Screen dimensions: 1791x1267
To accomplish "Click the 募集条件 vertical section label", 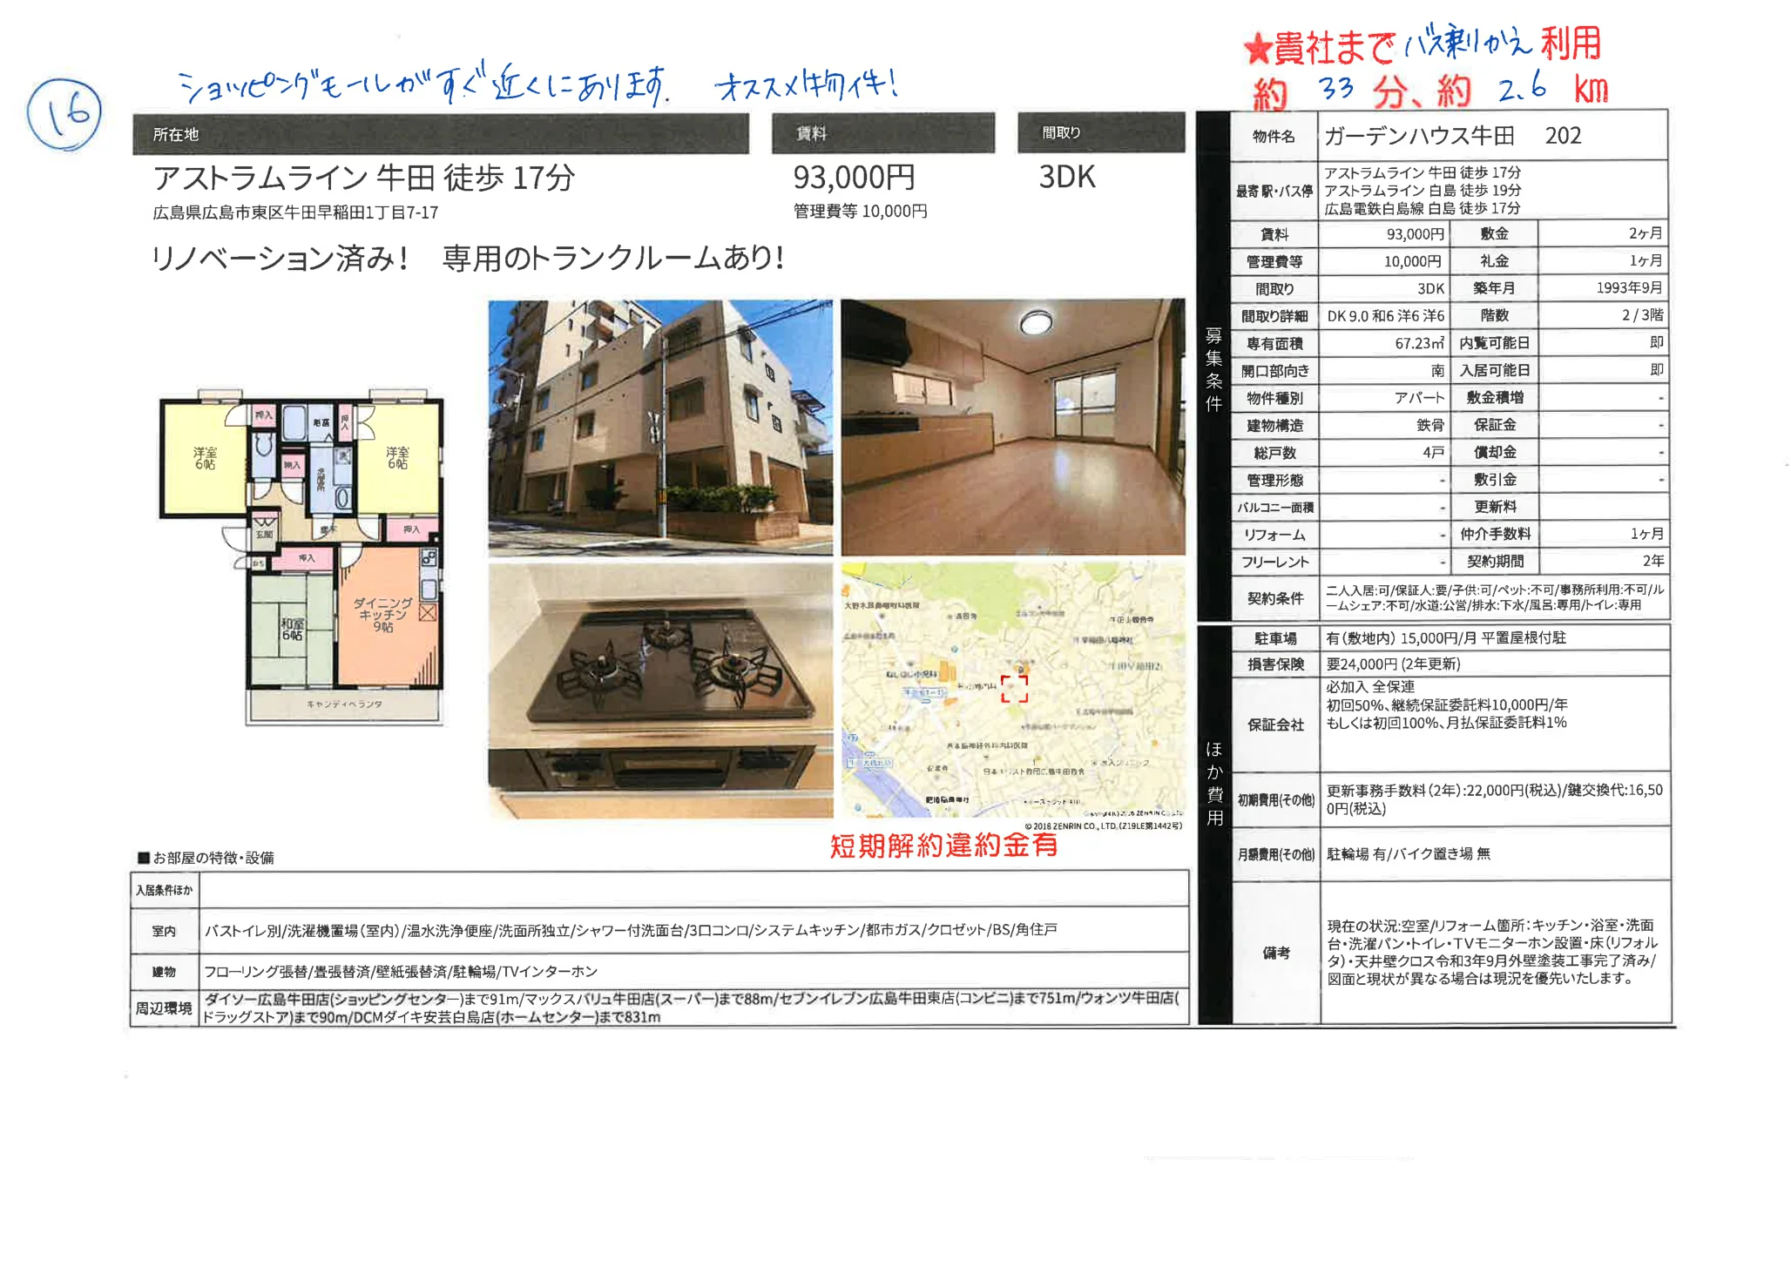I will click(x=1213, y=368).
